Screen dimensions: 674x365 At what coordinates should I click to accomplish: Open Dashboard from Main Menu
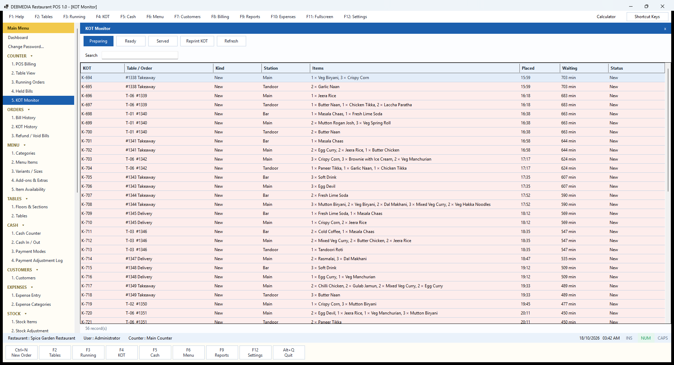click(38, 38)
